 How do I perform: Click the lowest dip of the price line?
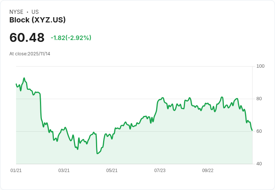(x=97, y=153)
